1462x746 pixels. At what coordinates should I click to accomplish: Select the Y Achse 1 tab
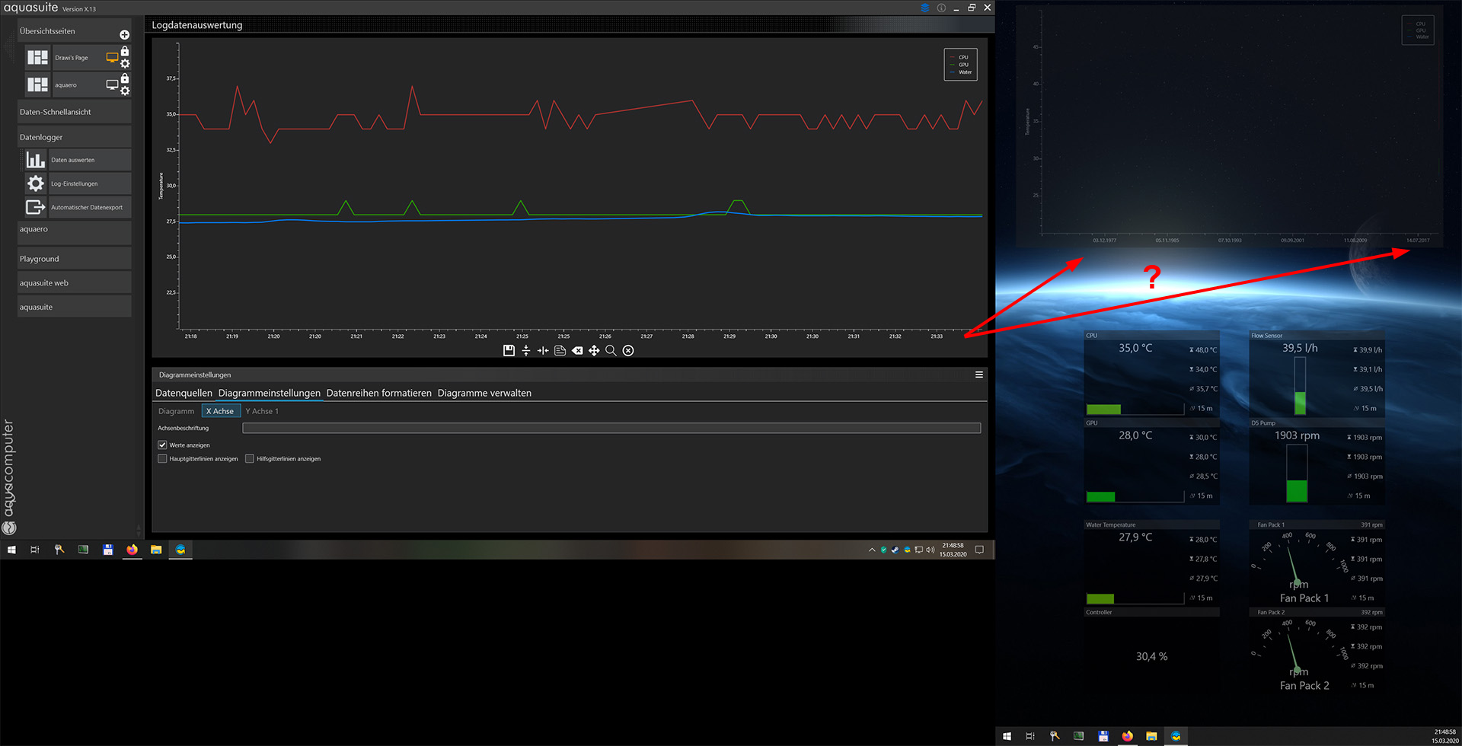(x=262, y=411)
